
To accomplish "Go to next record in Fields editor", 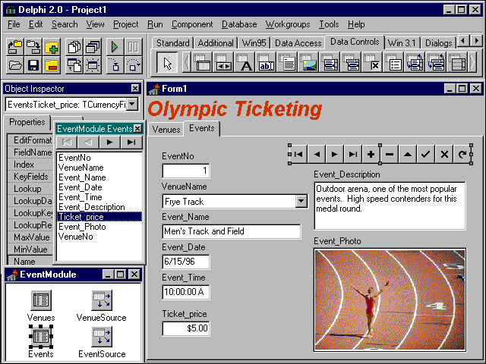I will tap(110, 142).
